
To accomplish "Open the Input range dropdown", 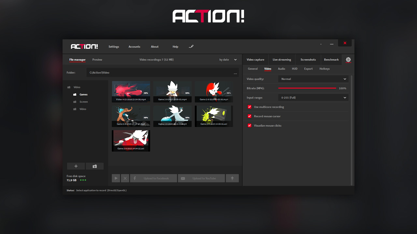I will (x=313, y=97).
